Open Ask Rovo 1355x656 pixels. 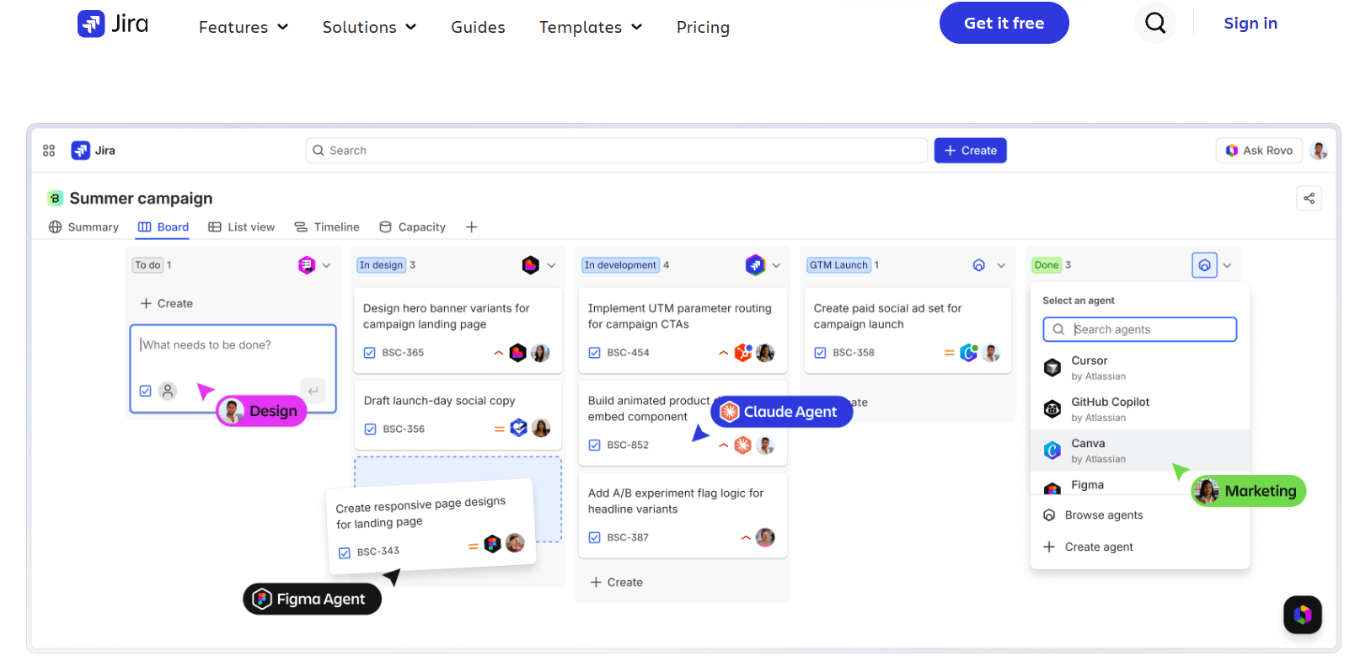[x=1259, y=151]
